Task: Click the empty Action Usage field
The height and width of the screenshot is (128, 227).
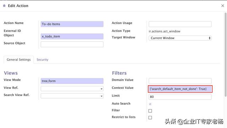Action: coord(180,24)
